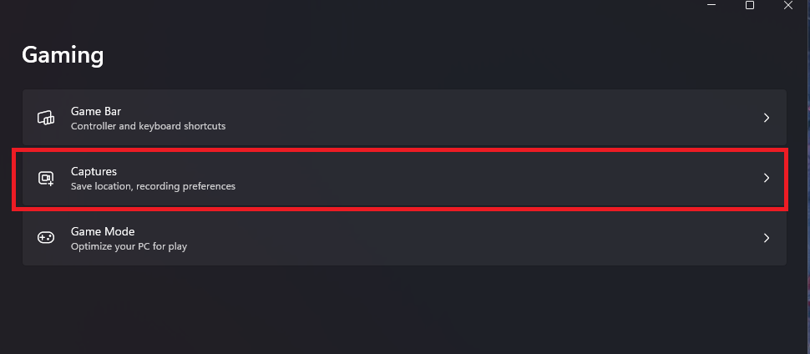The width and height of the screenshot is (810, 354).
Task: Click the Game Bar controller icon
Action: pos(46,118)
